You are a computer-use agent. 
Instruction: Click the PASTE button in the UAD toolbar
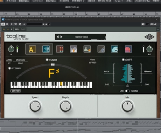tap(23, 29)
